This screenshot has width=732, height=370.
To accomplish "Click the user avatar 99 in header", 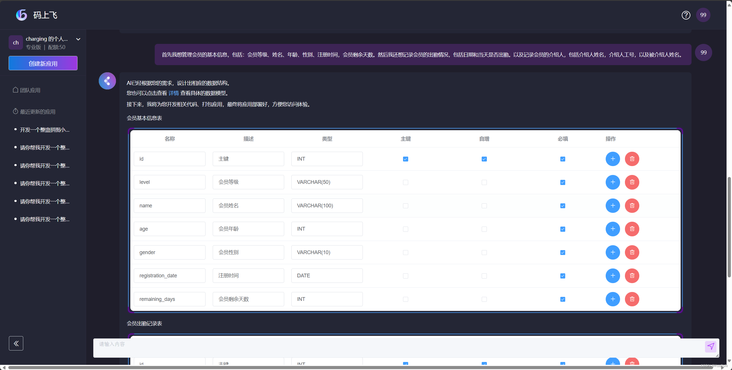I will (703, 15).
